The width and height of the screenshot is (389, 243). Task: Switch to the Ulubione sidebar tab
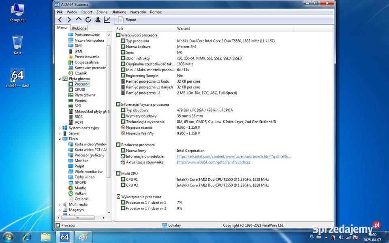tap(79, 28)
